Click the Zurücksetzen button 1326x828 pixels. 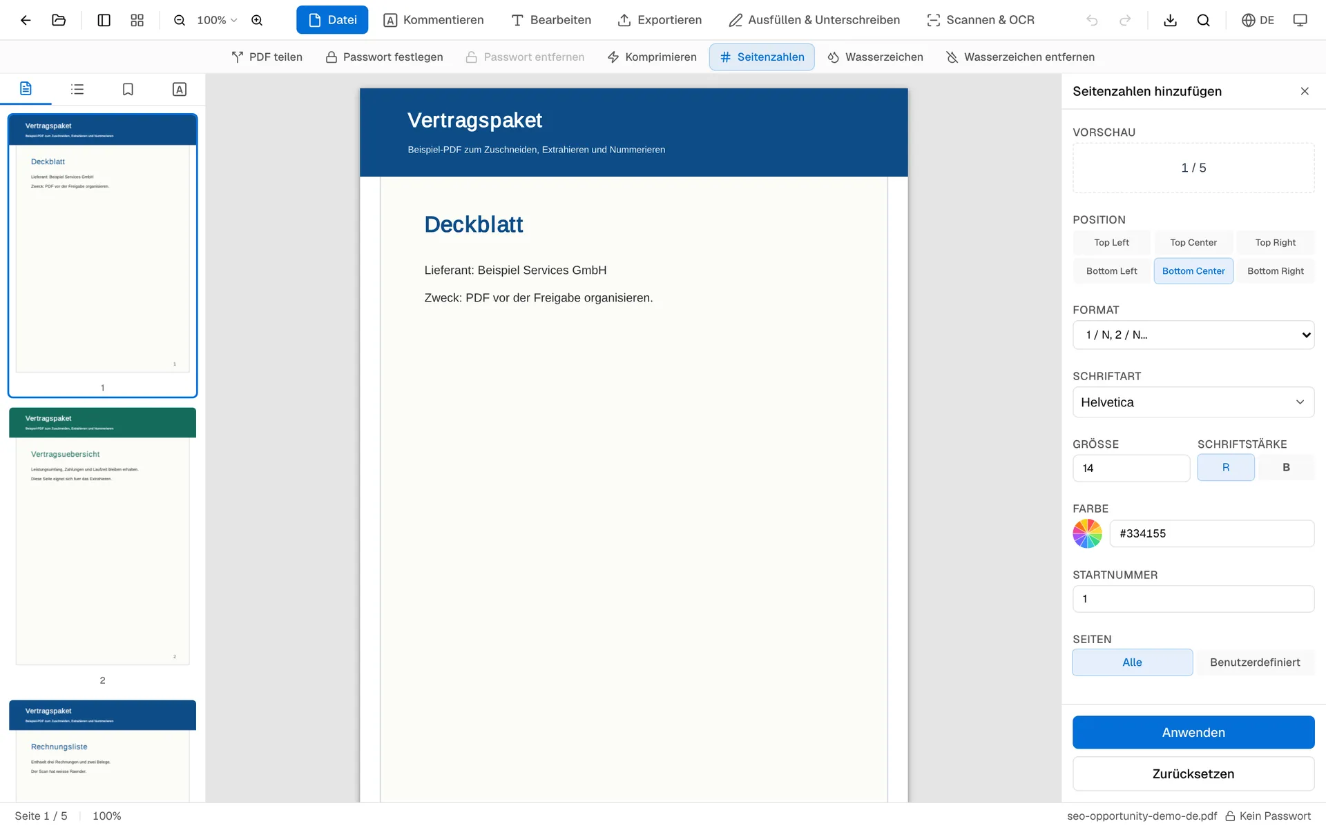coord(1193,773)
